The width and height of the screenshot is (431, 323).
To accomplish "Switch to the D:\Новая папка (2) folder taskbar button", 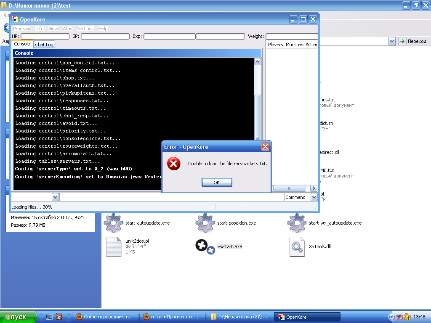I will click(239, 317).
